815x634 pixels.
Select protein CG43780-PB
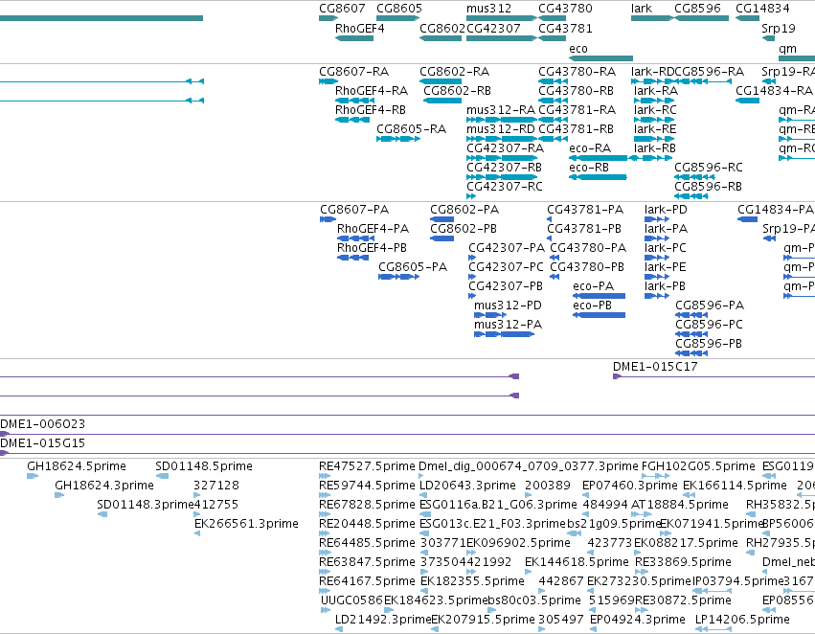pos(587,267)
